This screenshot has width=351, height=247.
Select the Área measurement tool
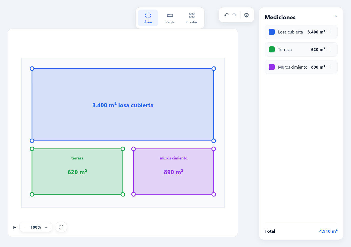pyautogui.click(x=148, y=18)
